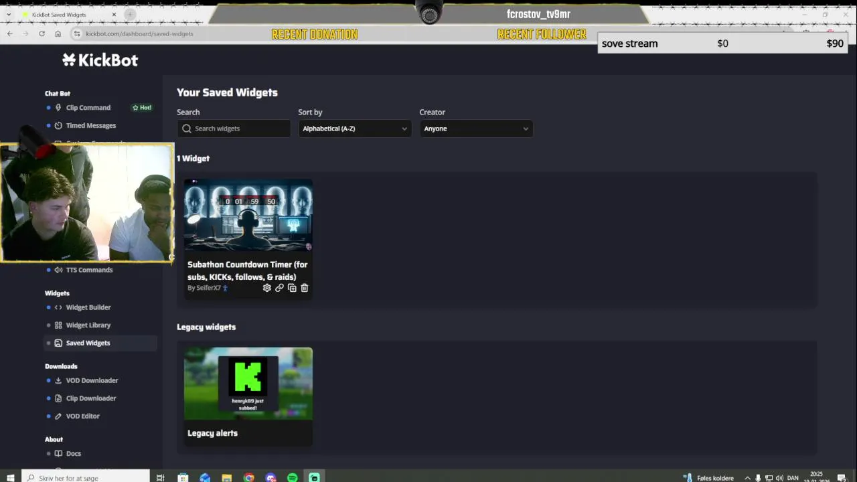The width and height of the screenshot is (857, 482).
Task: Click the 'Legacy widgets' heading
Action: click(206, 327)
